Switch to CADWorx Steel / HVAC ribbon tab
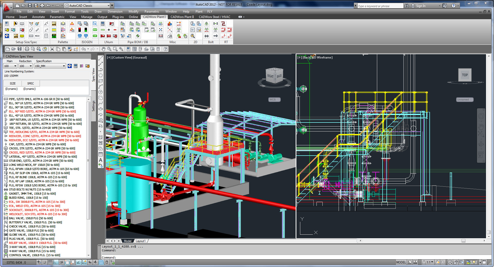The image size is (494, 267). pos(215,17)
